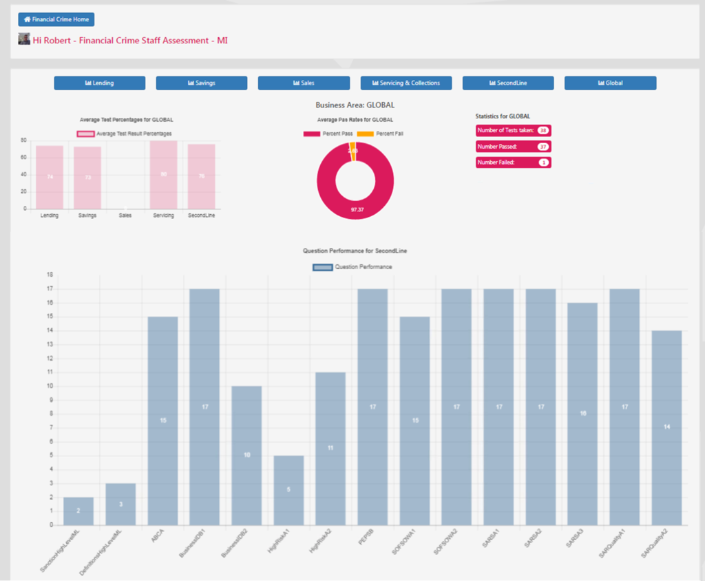Click the Hi Robert page title text
The width and height of the screenshot is (705, 581).
(130, 41)
